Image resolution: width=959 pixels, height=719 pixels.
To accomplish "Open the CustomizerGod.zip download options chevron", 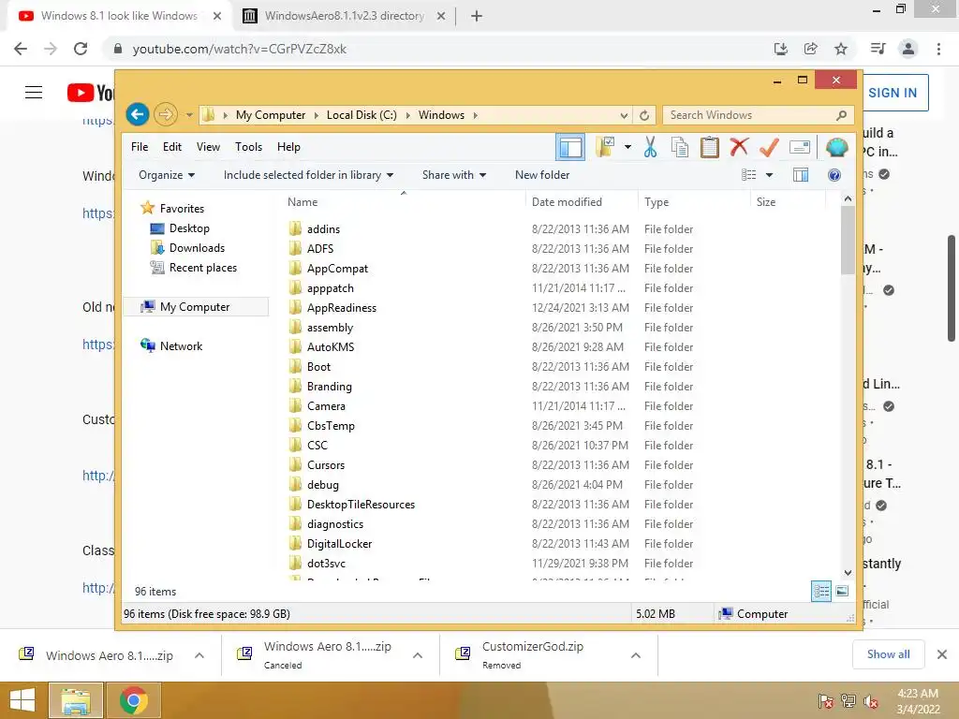I will coord(636,655).
